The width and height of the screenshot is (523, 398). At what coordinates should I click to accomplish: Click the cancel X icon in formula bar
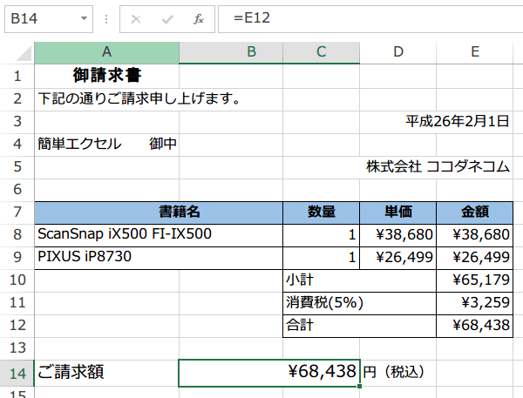(x=136, y=19)
